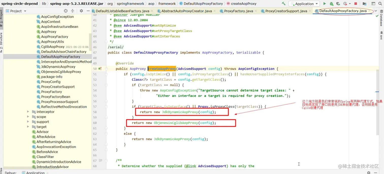This screenshot has width=384, height=174.
Task: Hide the Project tool window
Action: tap(88, 11)
